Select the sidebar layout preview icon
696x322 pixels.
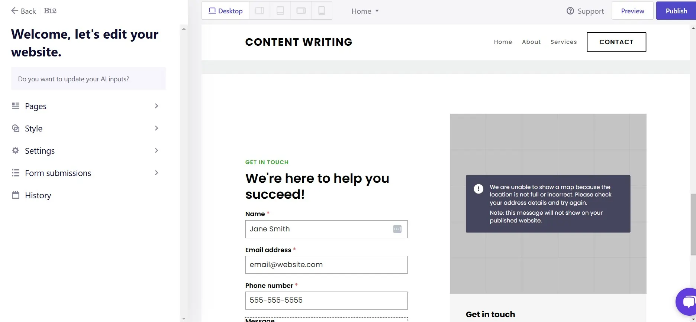point(260,11)
